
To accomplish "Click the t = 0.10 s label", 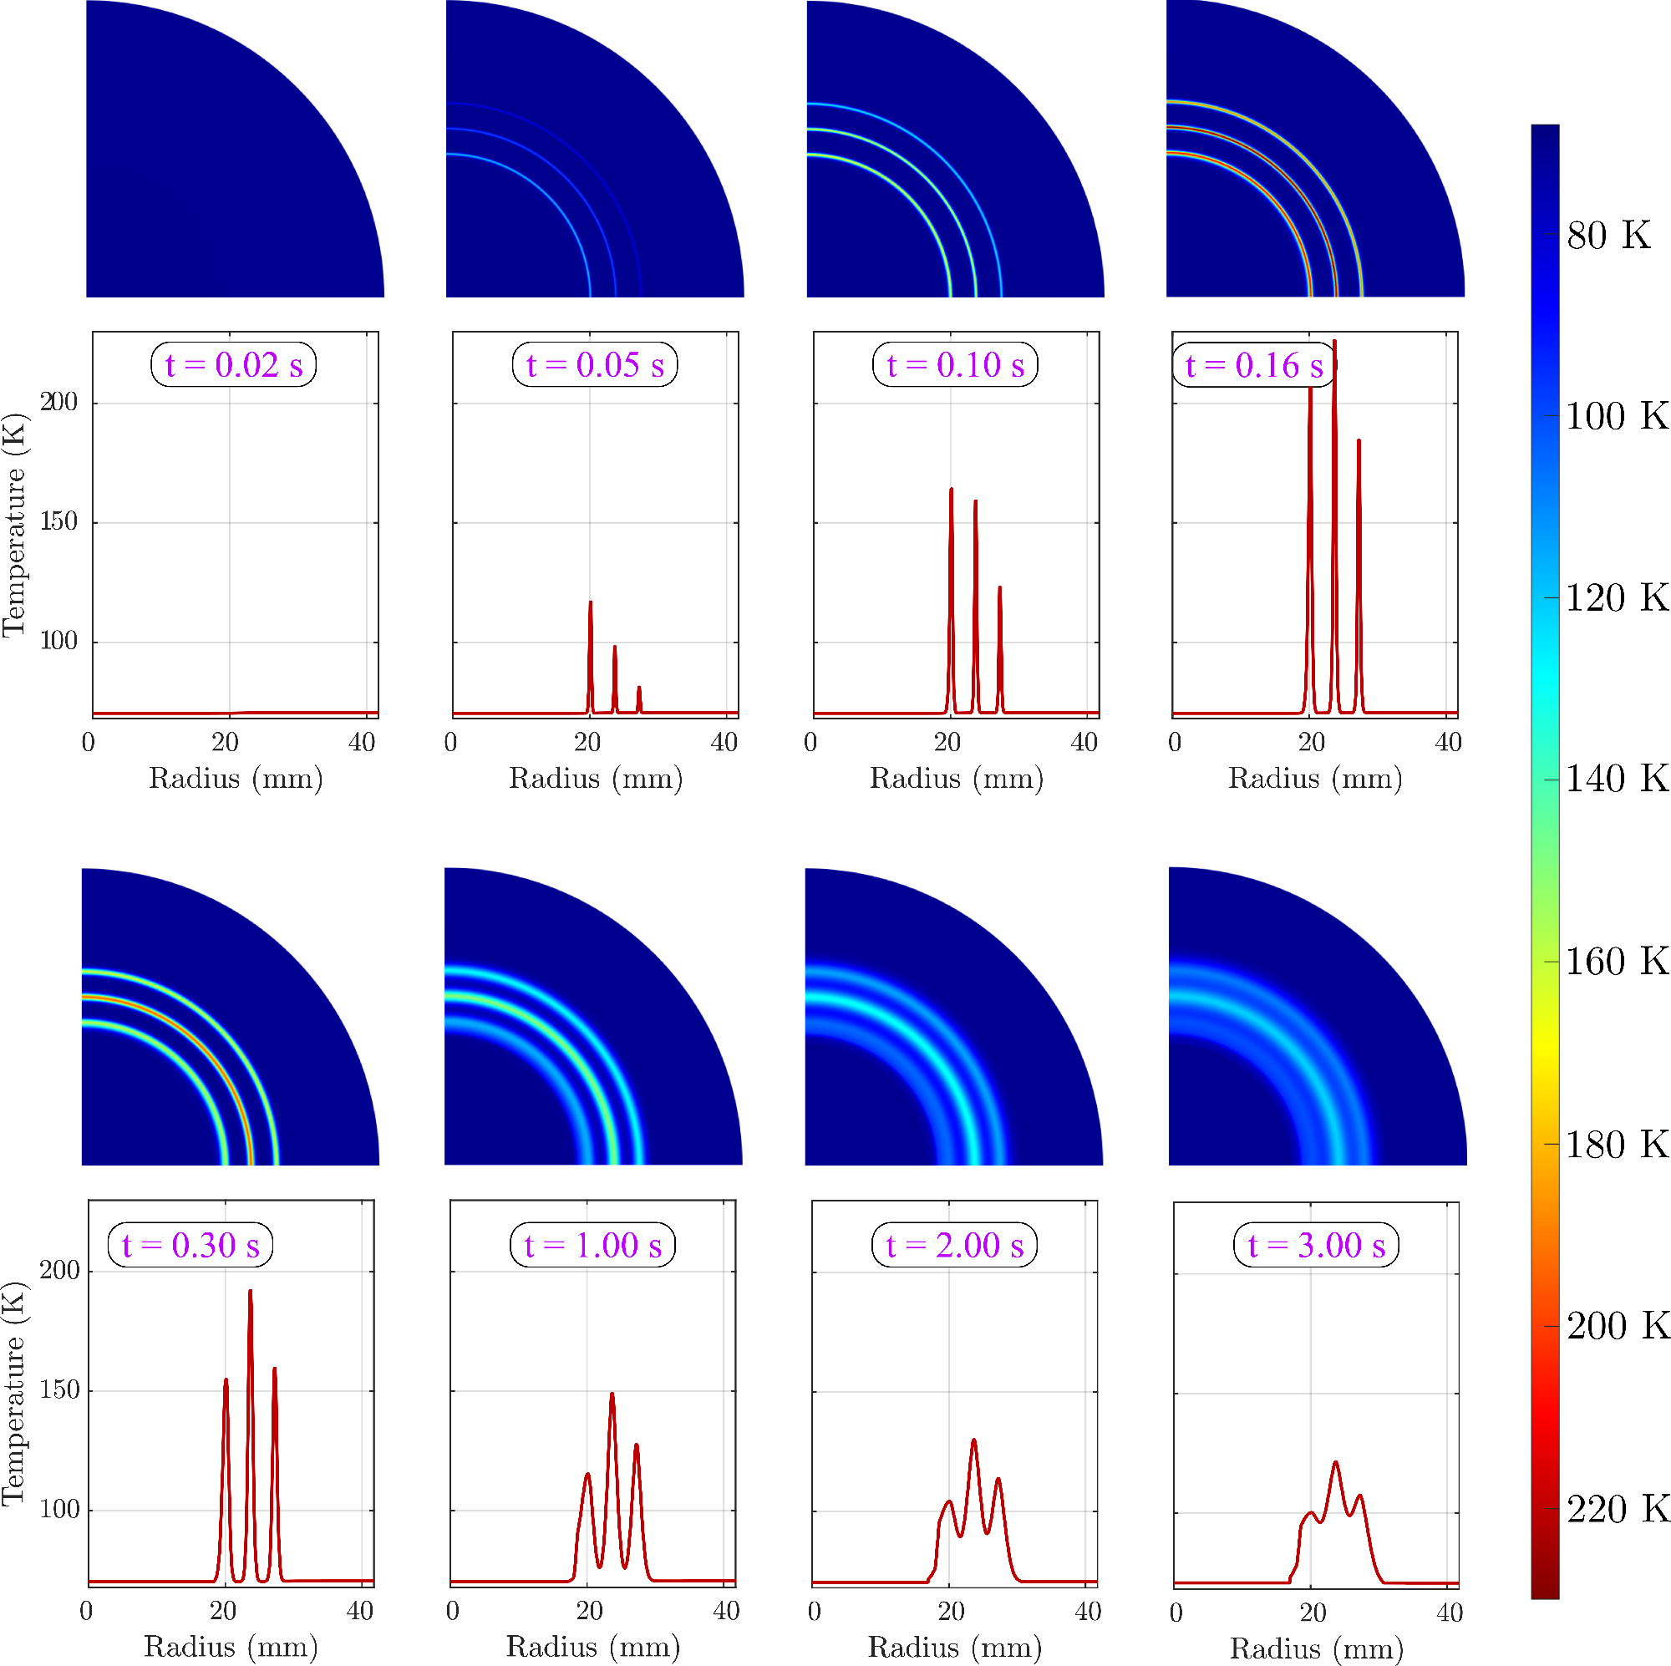I will [x=955, y=364].
